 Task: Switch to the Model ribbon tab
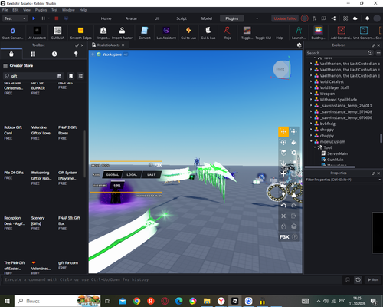click(x=207, y=18)
